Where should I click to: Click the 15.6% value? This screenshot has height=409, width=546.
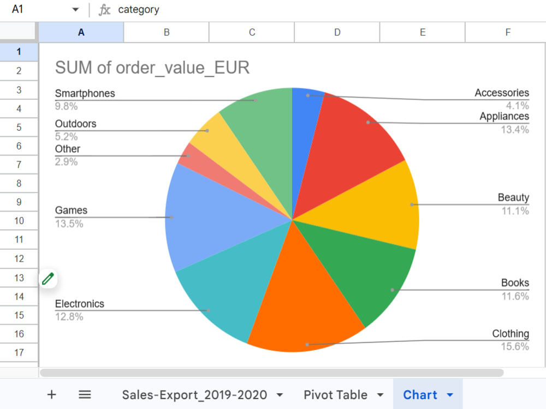pyautogui.click(x=515, y=346)
